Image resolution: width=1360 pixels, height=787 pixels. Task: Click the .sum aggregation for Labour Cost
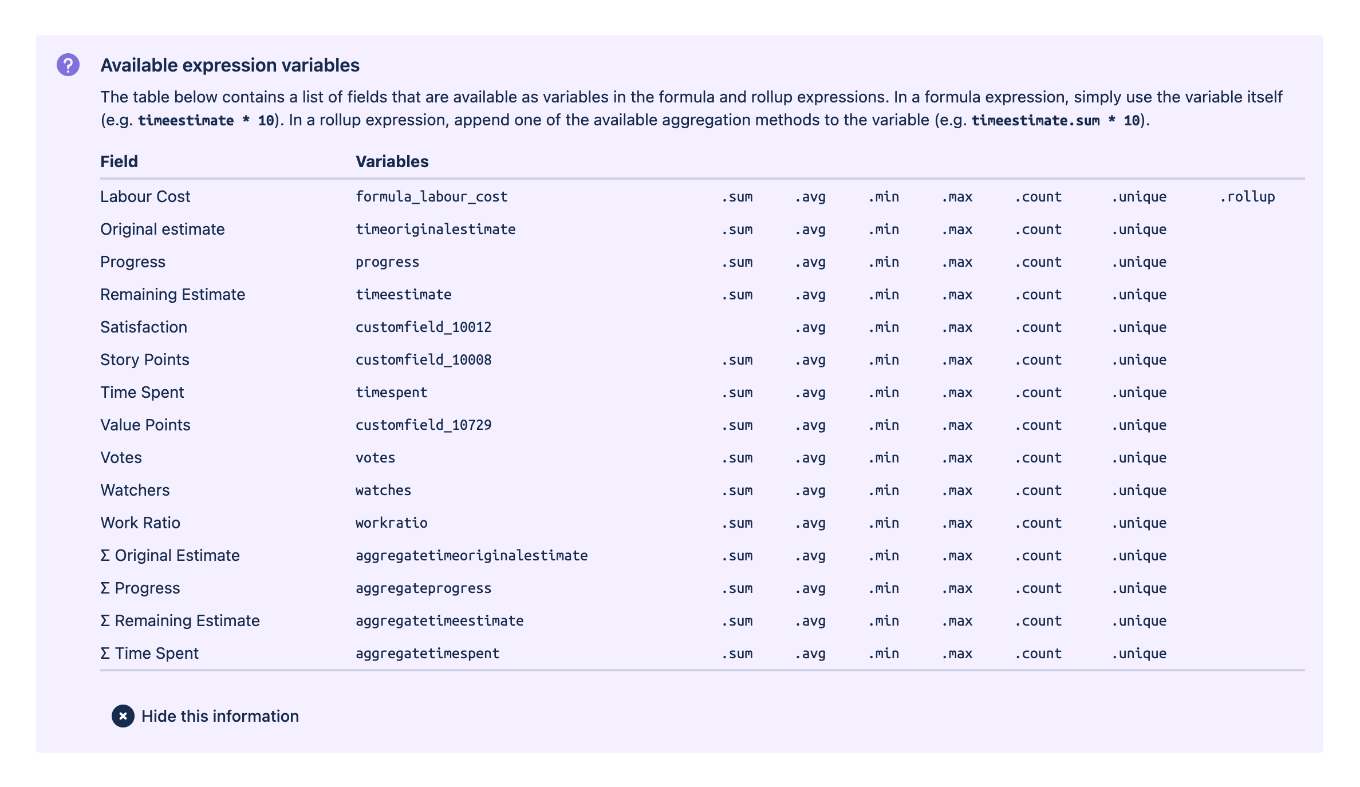[x=740, y=196]
